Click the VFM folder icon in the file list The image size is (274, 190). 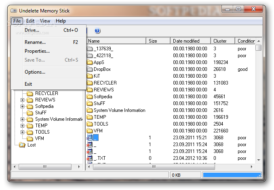90,131
